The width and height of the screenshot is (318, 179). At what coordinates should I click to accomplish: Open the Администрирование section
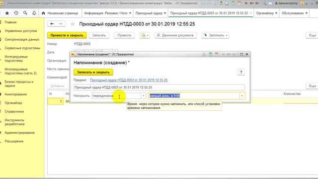click(20, 133)
